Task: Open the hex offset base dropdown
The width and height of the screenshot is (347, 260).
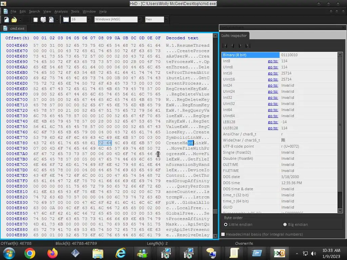Action: coord(166,19)
